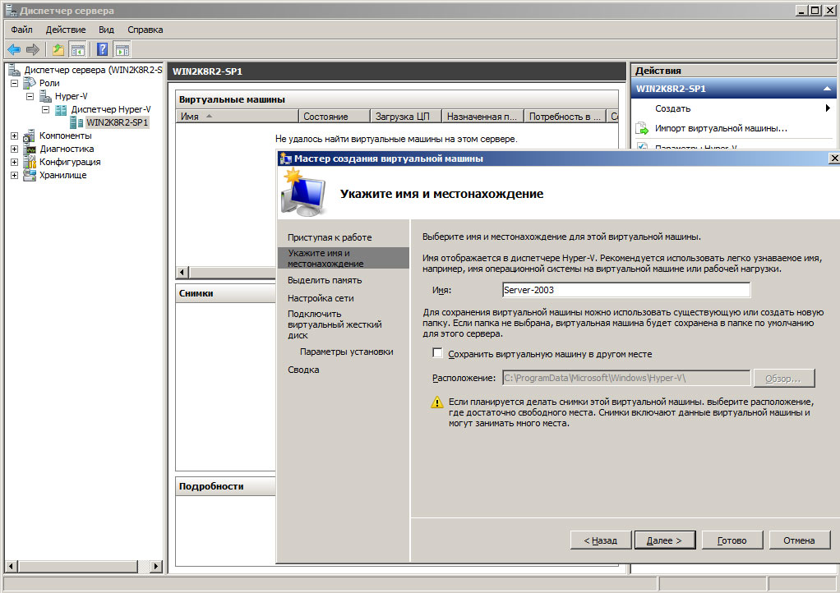The height and width of the screenshot is (593, 840).
Task: Click the Потребность в ... column header
Action: [x=565, y=116]
